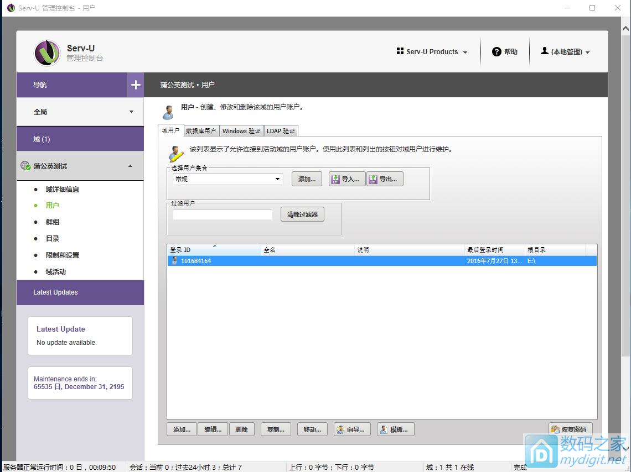631x472 pixels.
Task: Click the 最后登录时间 column header
Action: (x=495, y=250)
